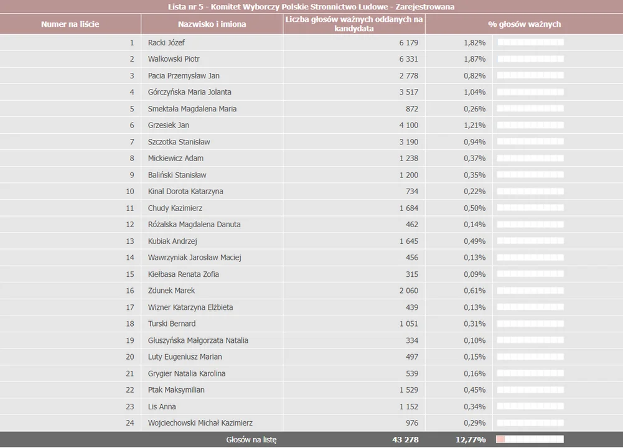Select candidate name Walkowski Piotr
The image size is (623, 448).
click(174, 58)
